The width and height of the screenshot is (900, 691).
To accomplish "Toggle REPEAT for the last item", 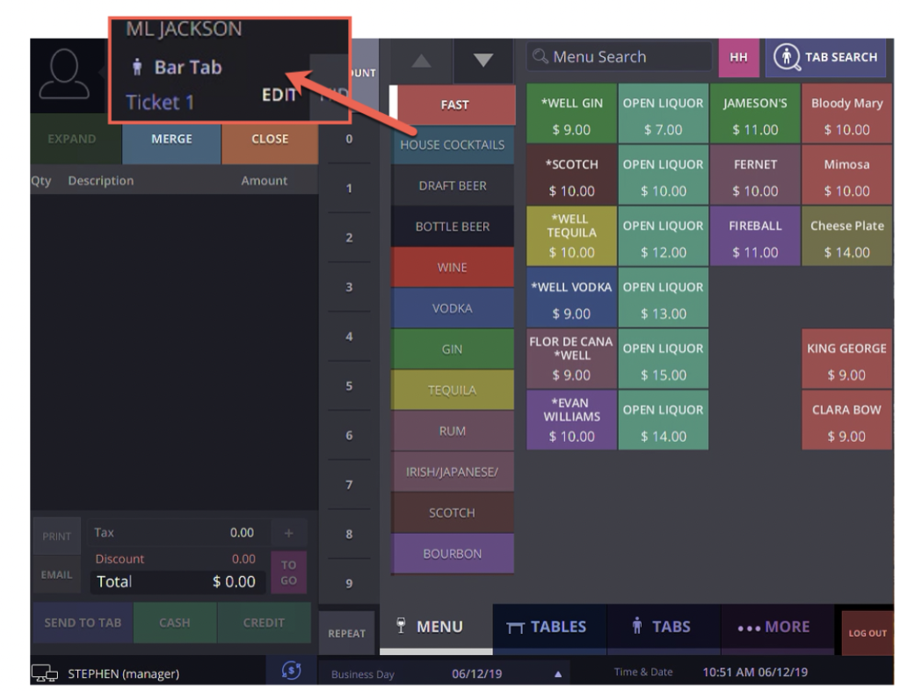I will pos(347,631).
